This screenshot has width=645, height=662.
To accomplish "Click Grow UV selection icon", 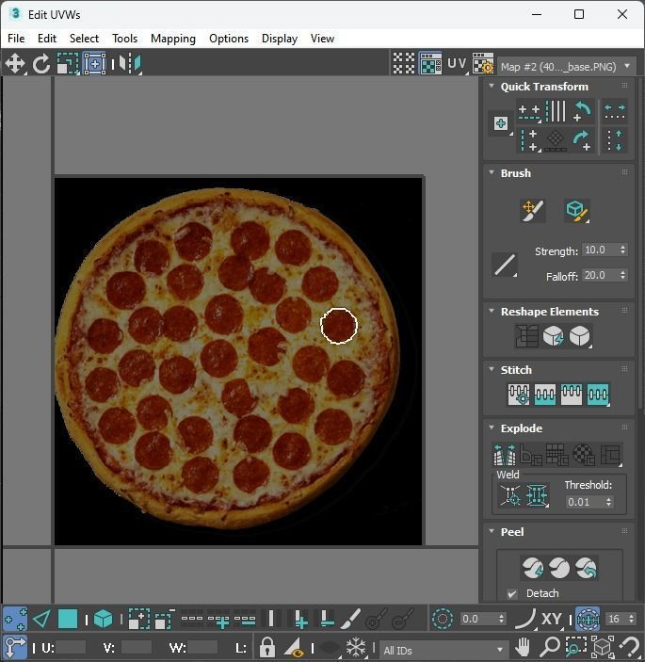I will pos(139,619).
